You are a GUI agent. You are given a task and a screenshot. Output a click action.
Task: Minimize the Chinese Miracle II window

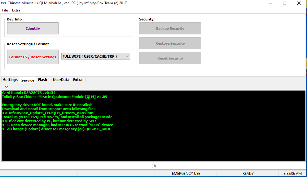coord(270,3)
